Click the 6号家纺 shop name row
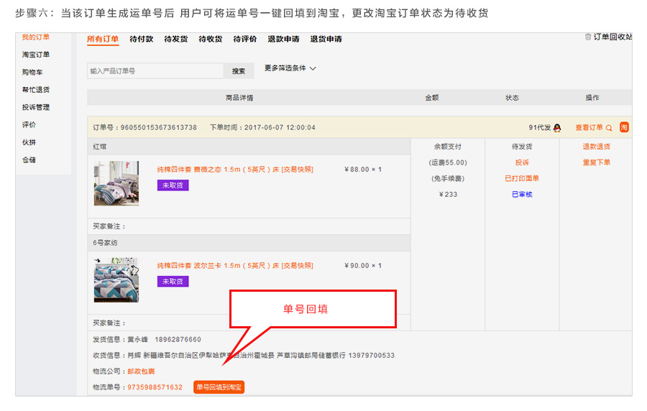This screenshot has height=411, width=647. 249,243
